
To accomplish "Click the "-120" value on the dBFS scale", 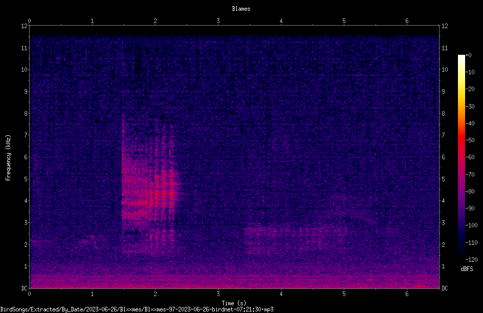I will pos(472,259).
